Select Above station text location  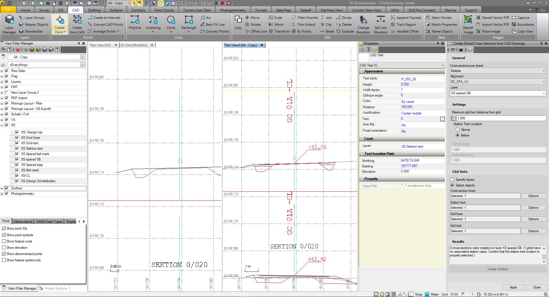pos(457,130)
